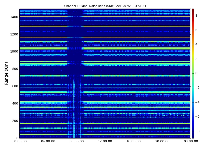The height and width of the screenshot is (153, 204).
Task: Click the colorbar value 8 label
Action: point(196,16)
